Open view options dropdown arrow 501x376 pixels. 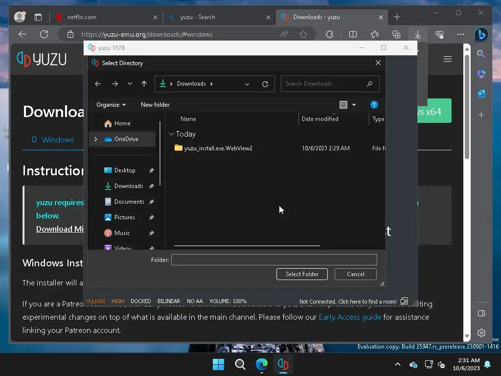[354, 105]
